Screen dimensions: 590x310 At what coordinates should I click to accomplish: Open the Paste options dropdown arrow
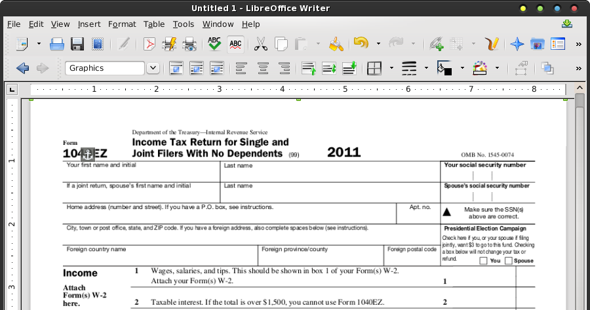click(x=318, y=44)
